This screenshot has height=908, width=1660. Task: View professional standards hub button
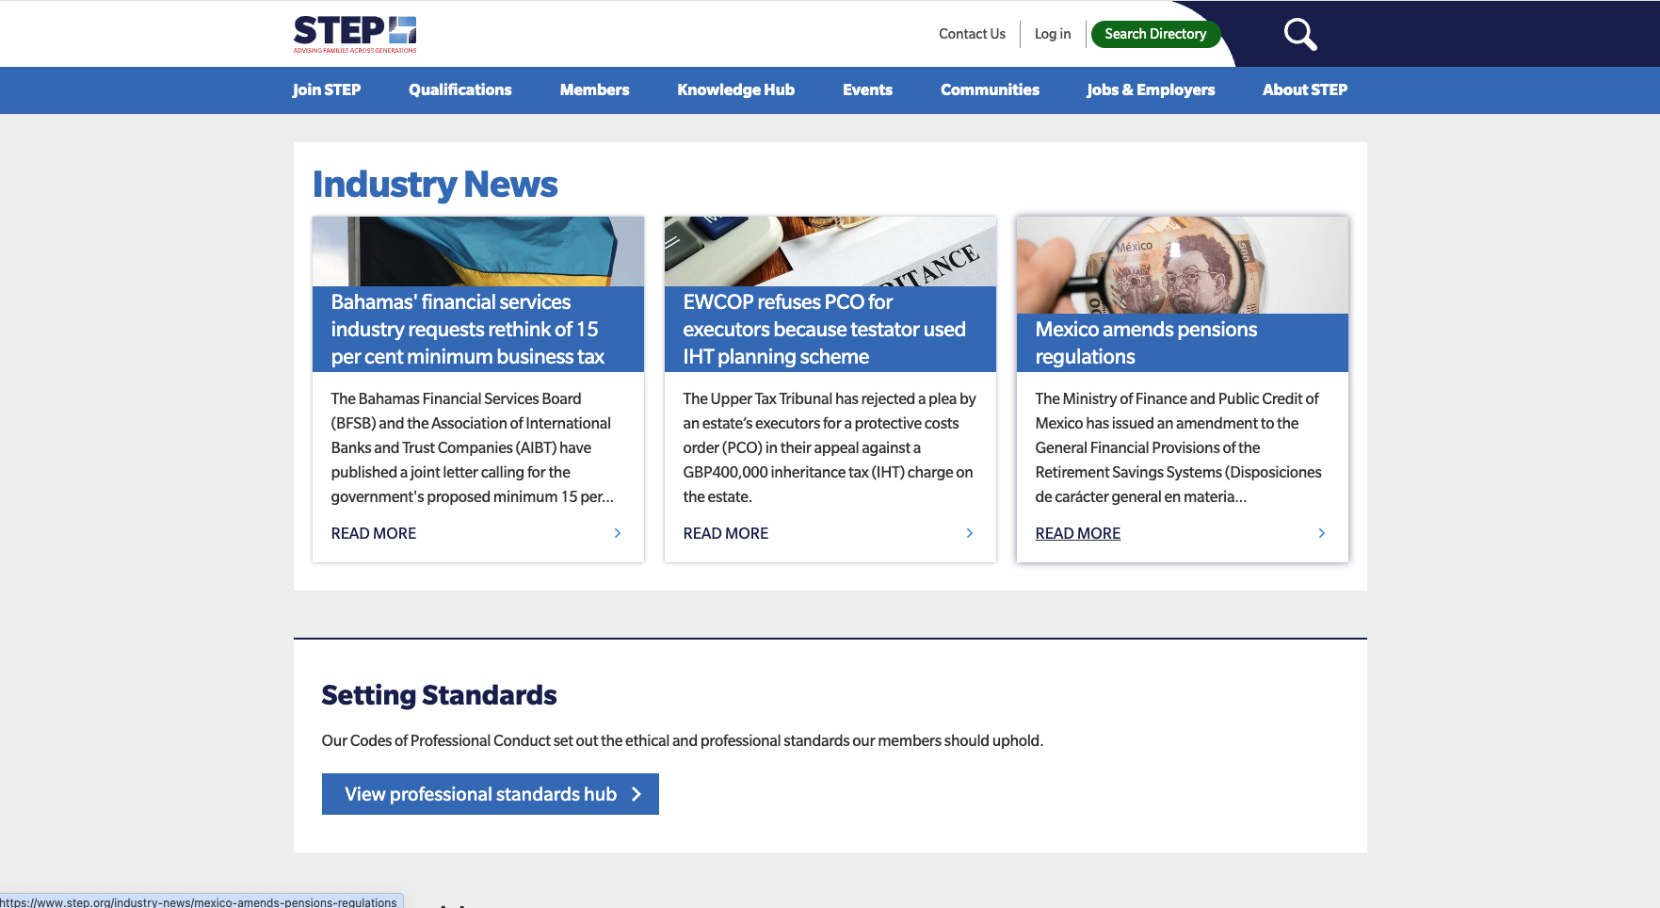click(490, 794)
